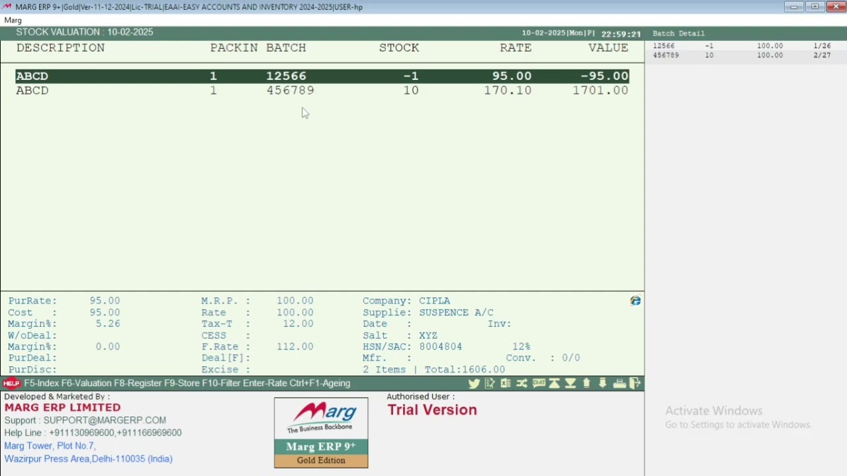The image size is (847, 476).
Task: Click batch number 456789
Action: point(290,91)
